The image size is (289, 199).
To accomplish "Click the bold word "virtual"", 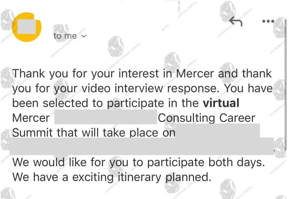I will (221, 103).
